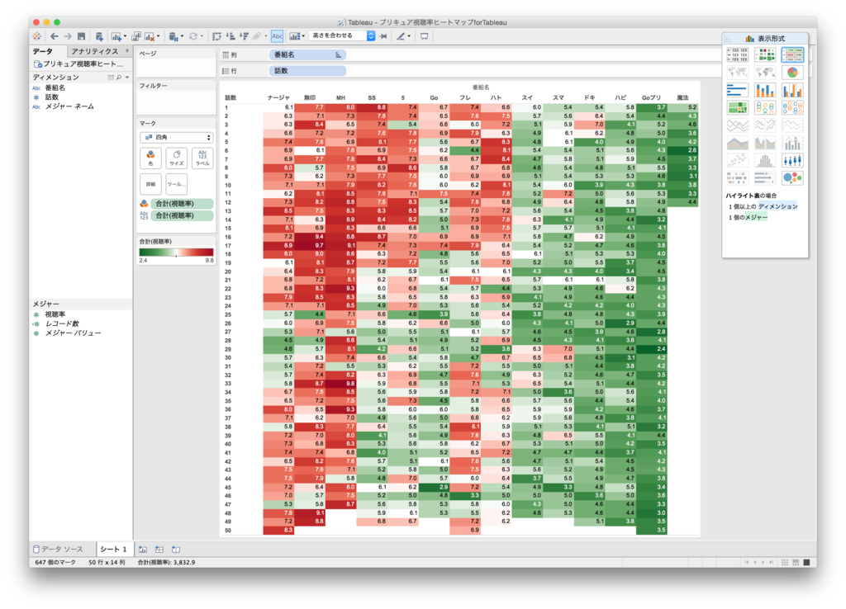The height and width of the screenshot is (609, 846).
Task: Click the highlight pen icon in toolbar
Action: (x=401, y=36)
